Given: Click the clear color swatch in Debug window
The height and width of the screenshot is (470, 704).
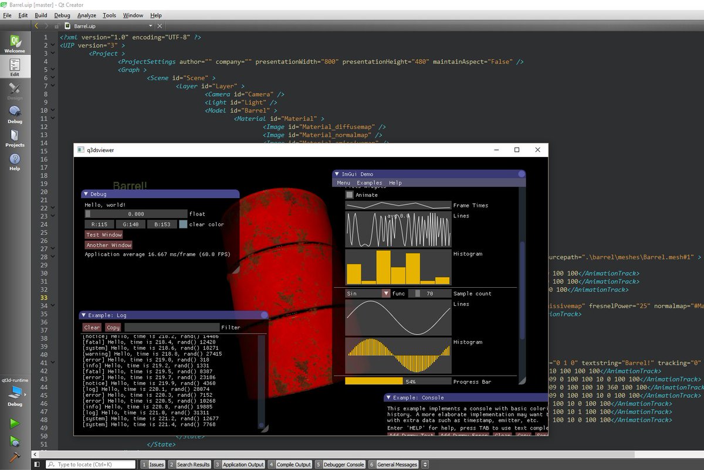Looking at the screenshot, I should [x=183, y=224].
